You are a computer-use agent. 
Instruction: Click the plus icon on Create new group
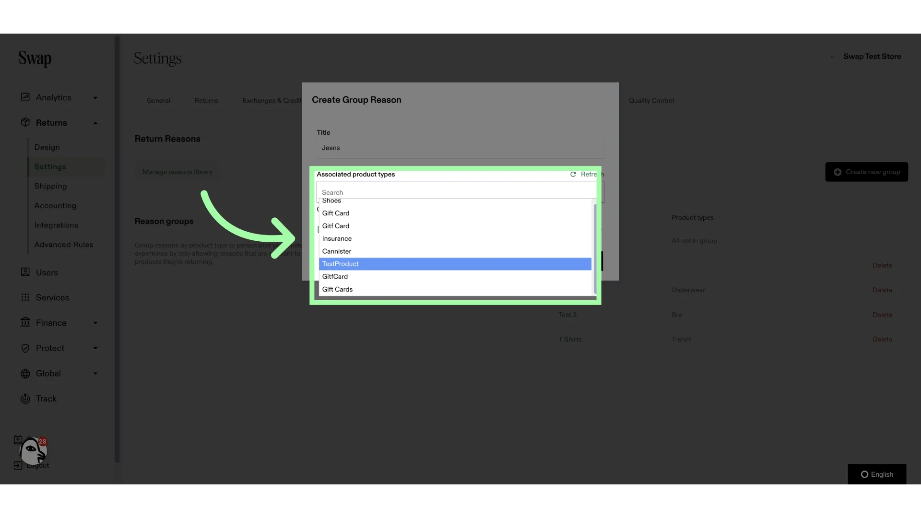tap(838, 172)
